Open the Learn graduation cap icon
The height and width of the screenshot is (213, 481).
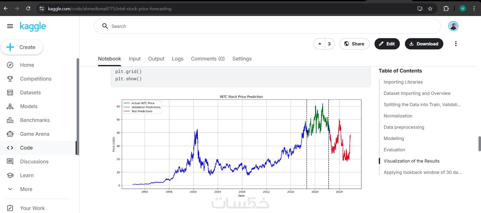10,175
